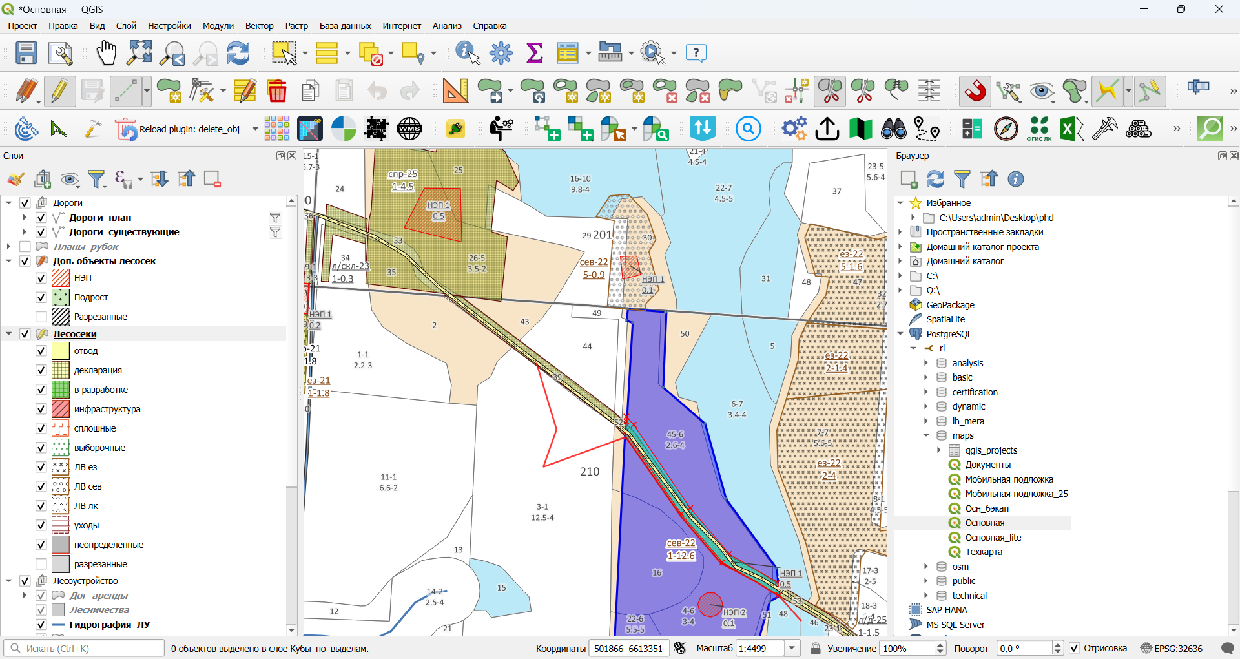
Task: Expand the Планы_рубок layer node
Action: coord(9,247)
